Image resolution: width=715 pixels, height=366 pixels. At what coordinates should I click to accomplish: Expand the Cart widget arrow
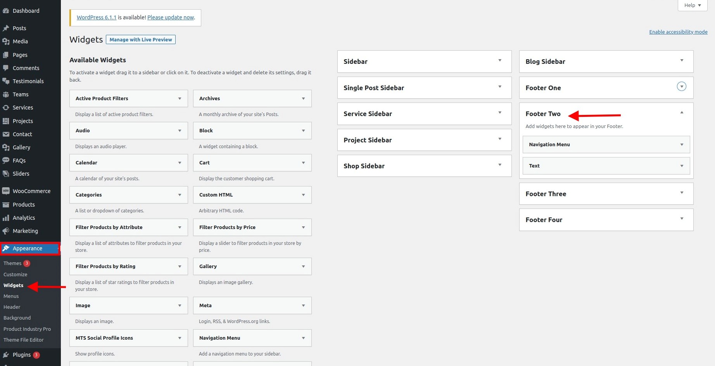click(303, 163)
